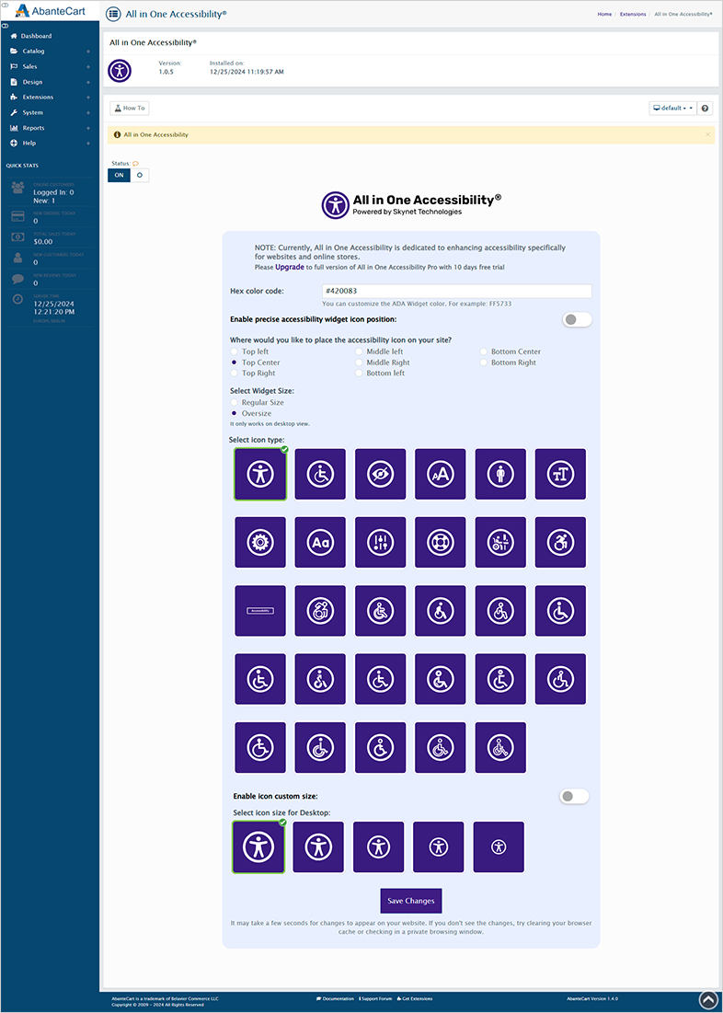723x1013 pixels.
Task: Select the Aa font icon type
Action: click(x=320, y=543)
